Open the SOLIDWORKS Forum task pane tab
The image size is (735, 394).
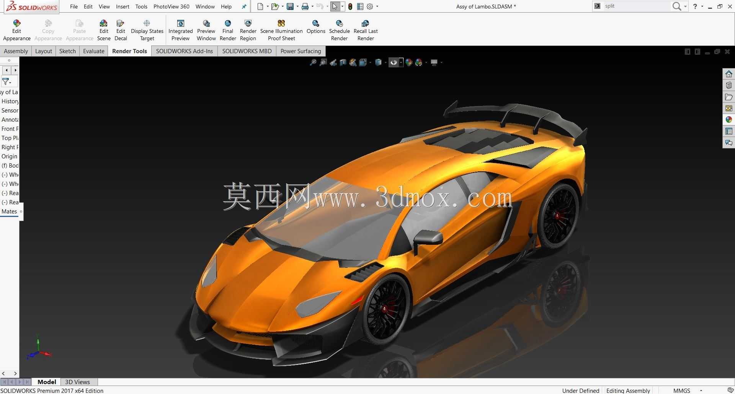point(729,143)
